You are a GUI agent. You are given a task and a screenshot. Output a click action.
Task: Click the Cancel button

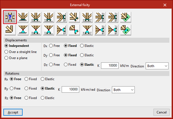(161, 112)
